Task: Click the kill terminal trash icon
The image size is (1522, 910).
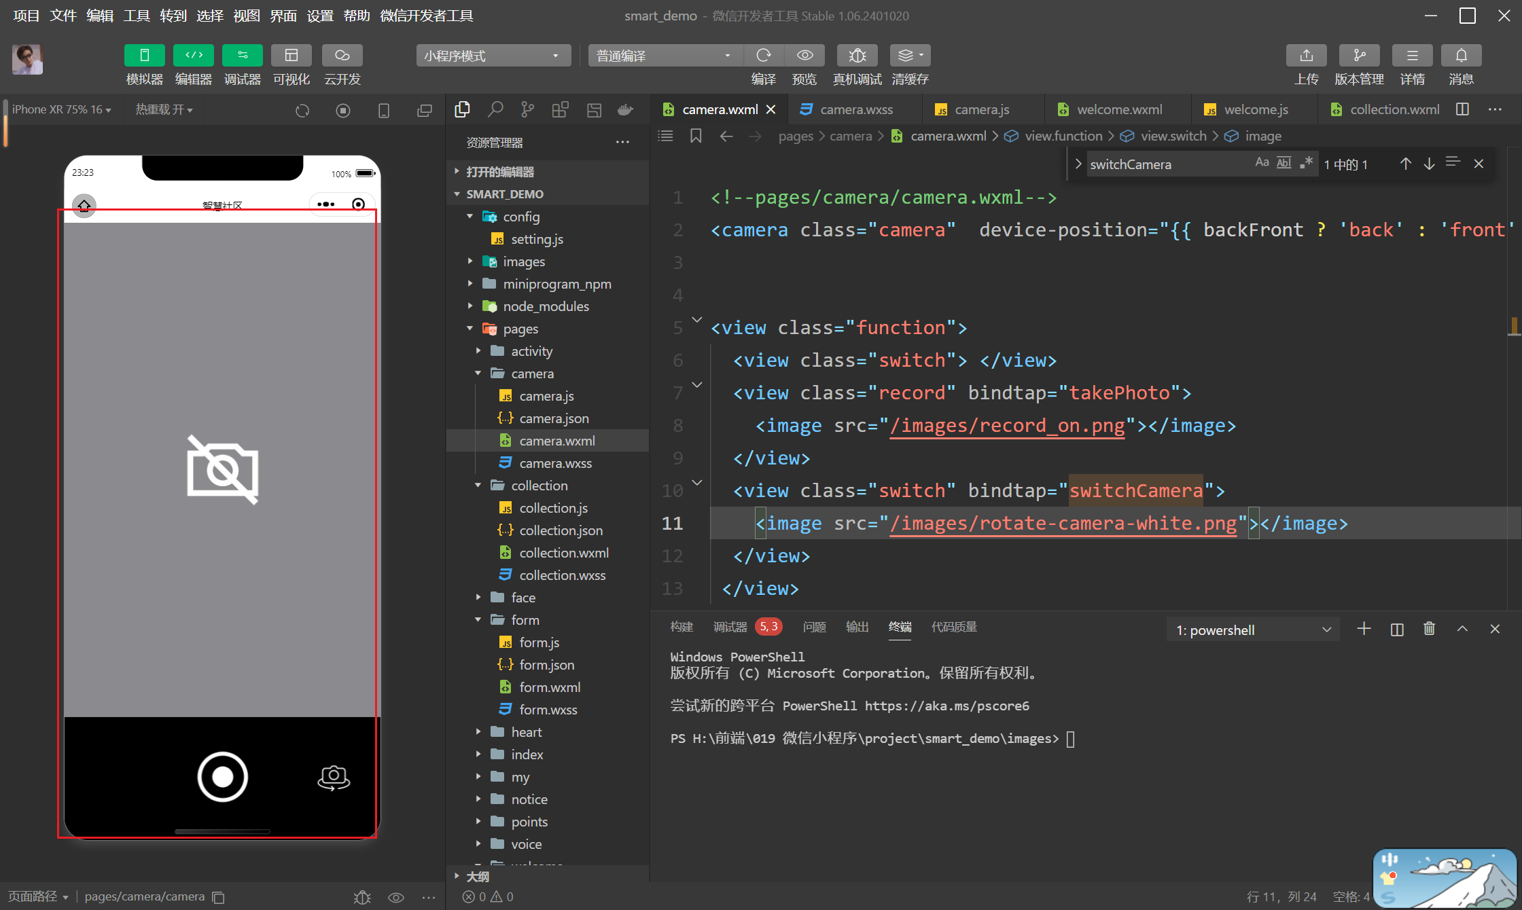Action: [x=1429, y=629]
